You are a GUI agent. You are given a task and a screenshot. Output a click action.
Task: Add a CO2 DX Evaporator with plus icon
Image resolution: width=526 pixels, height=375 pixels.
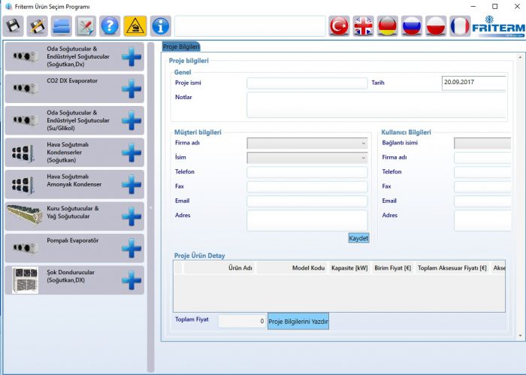point(131,89)
